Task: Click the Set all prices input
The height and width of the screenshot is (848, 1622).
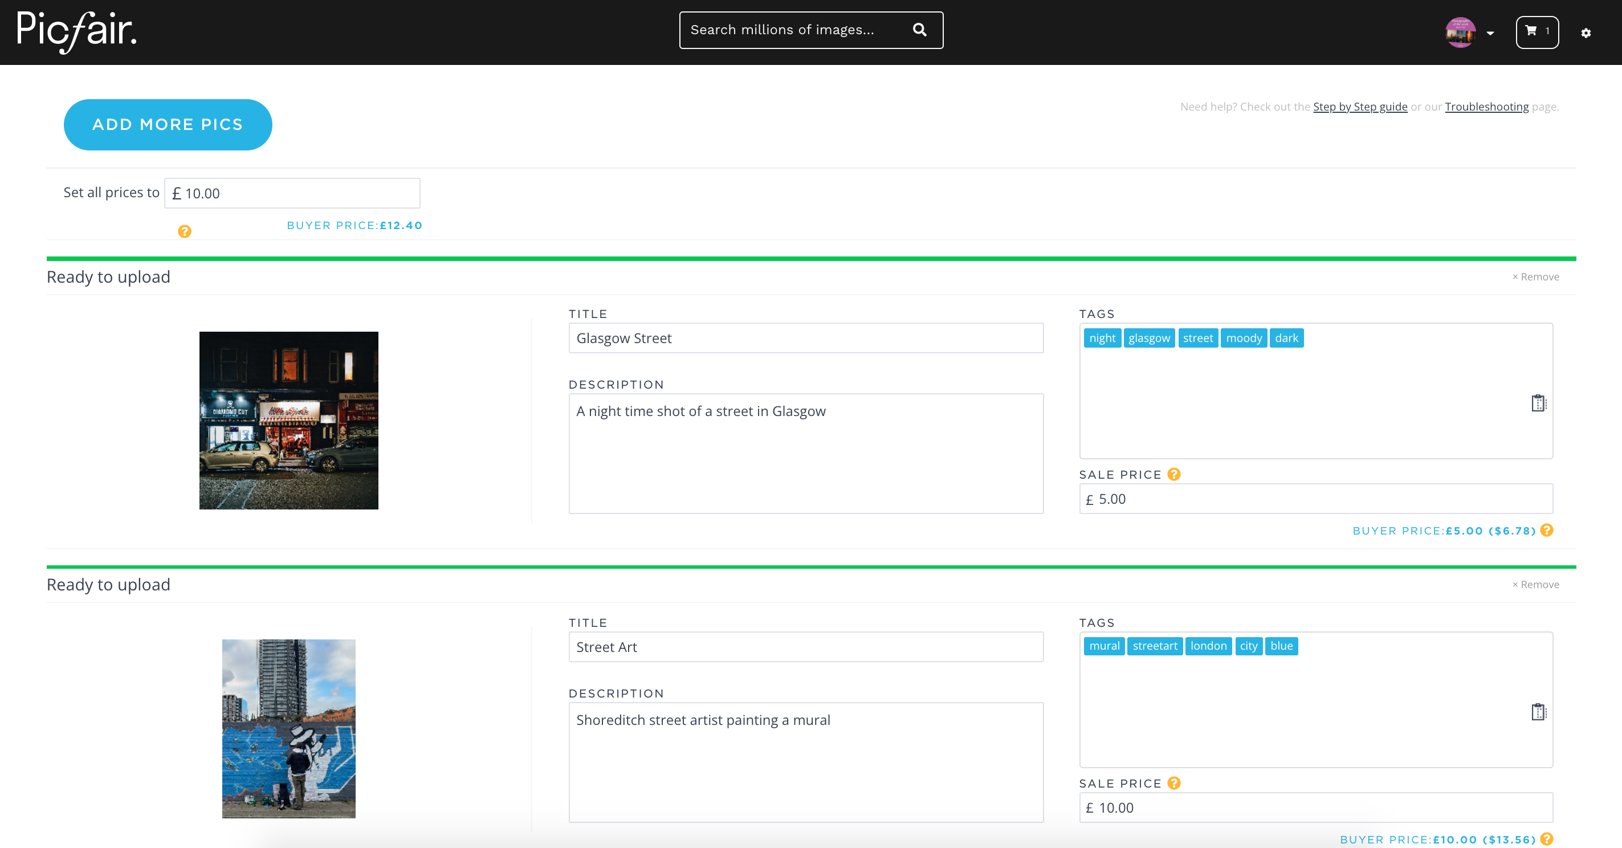Action: click(x=292, y=193)
